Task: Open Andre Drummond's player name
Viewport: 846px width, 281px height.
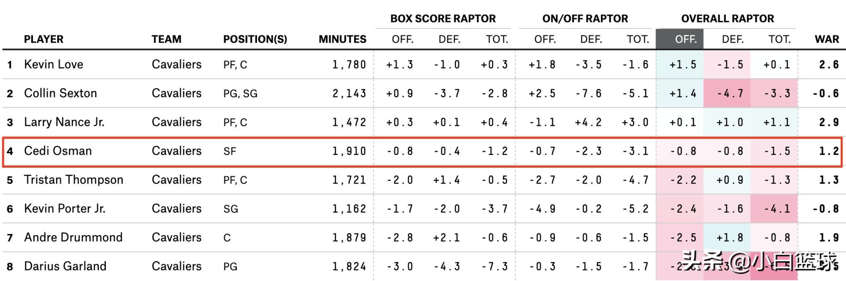Action: coord(73,237)
